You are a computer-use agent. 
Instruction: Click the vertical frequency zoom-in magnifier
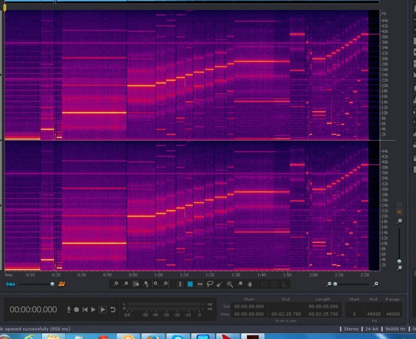(x=399, y=221)
